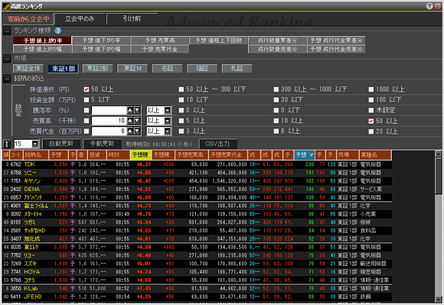
Task: Switch to 立会中のみ tab
Action: point(80,19)
